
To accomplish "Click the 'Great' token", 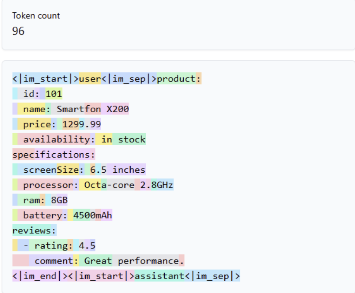I will 96,260.
